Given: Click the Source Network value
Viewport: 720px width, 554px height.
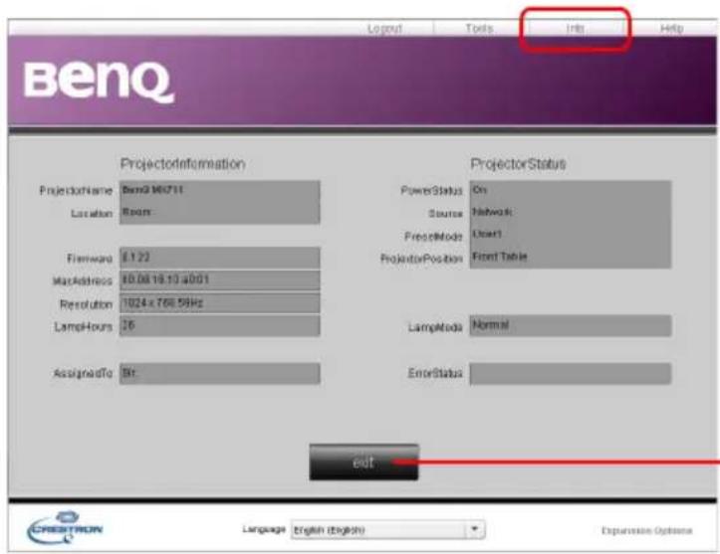Looking at the screenshot, I should pos(493,212).
